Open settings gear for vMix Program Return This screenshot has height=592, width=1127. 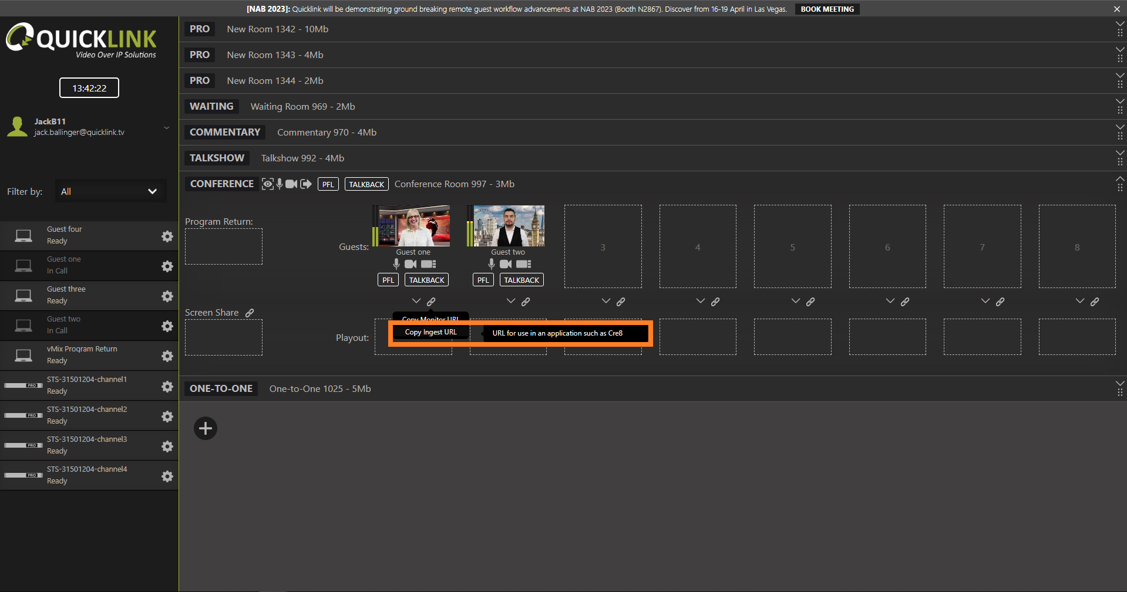click(x=167, y=356)
